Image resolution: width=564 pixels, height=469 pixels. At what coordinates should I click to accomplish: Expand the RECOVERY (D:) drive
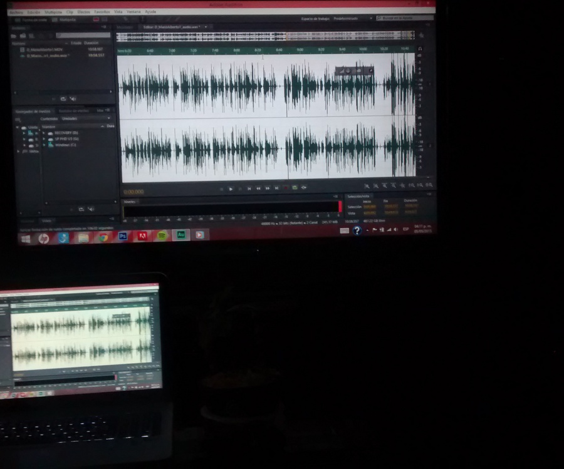coord(44,133)
